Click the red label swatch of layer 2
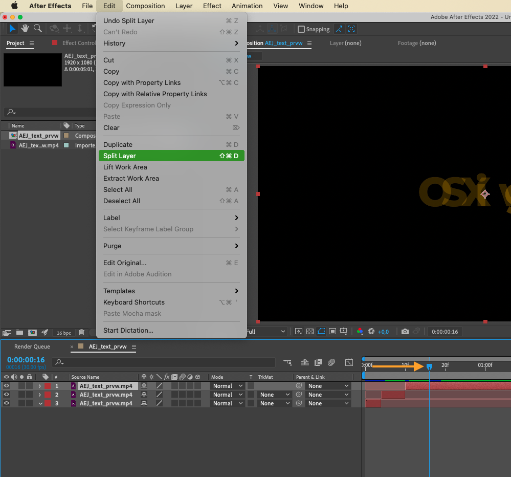This screenshot has height=477, width=511. pos(48,395)
